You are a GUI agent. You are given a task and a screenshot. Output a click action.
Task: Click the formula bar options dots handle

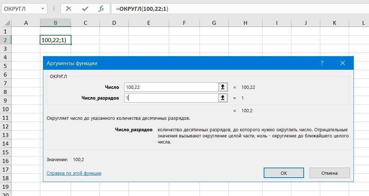click(54, 9)
